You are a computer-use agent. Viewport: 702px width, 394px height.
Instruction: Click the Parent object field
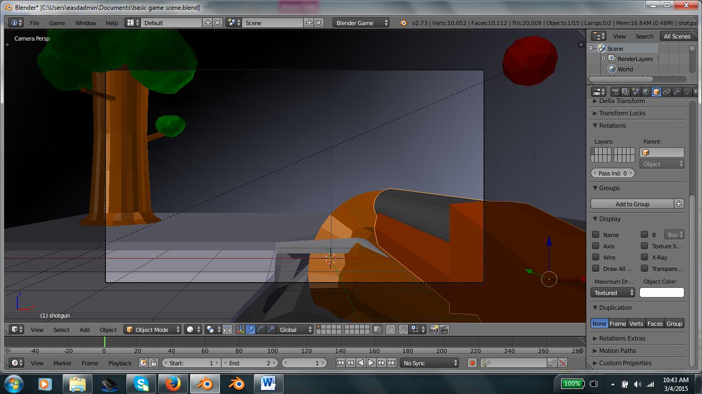[x=661, y=152]
